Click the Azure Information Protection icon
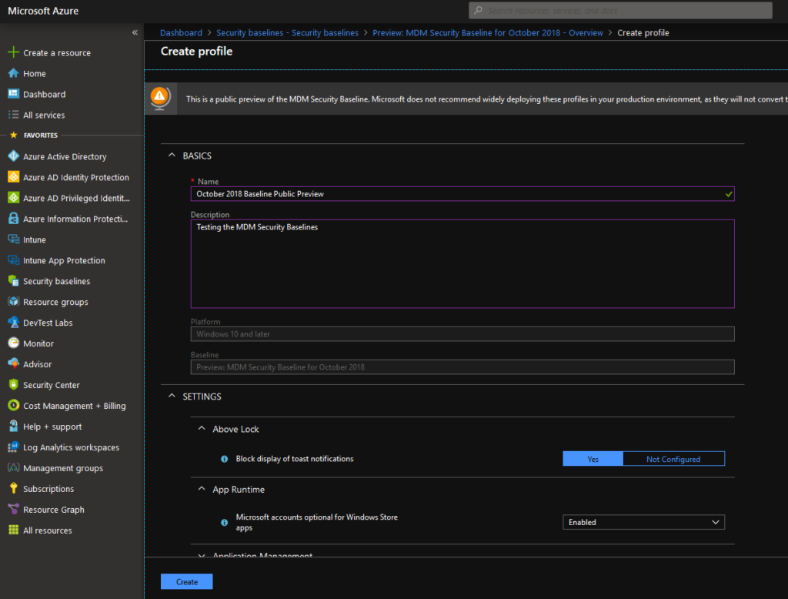 pyautogui.click(x=14, y=219)
